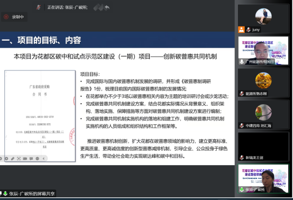The image size is (293, 200).
Task: Click the slide subtitle line 本项目为花都区碳中和试点示范区建设
Action: [x=115, y=57]
